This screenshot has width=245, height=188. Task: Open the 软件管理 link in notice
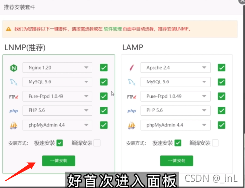(x=113, y=29)
